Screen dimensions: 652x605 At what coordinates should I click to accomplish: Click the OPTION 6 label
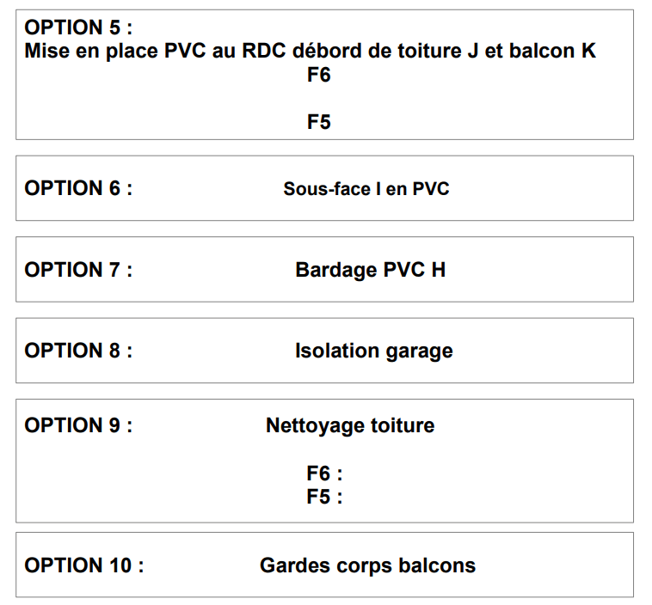[x=78, y=188]
